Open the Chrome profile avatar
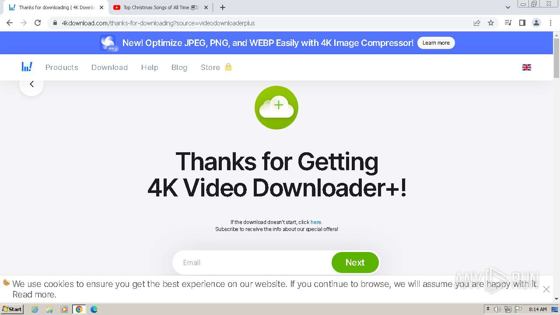This screenshot has height=315, width=560. tap(536, 23)
